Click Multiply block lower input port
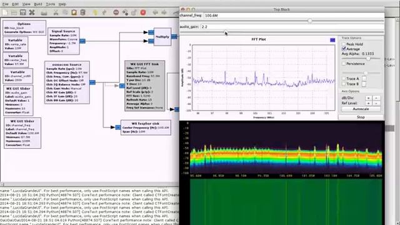The height and width of the screenshot is (225, 400). coord(151,41)
